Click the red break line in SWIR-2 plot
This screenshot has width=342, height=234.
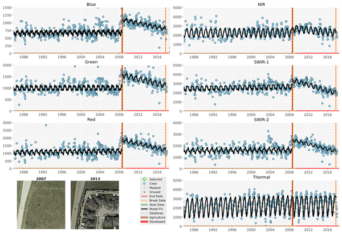click(292, 143)
